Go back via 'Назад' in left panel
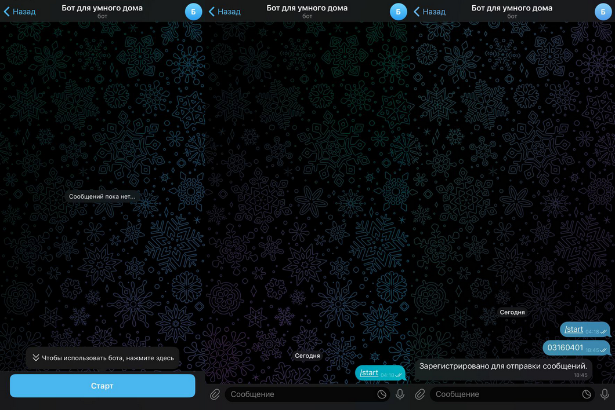The image size is (615, 410). pos(20,12)
